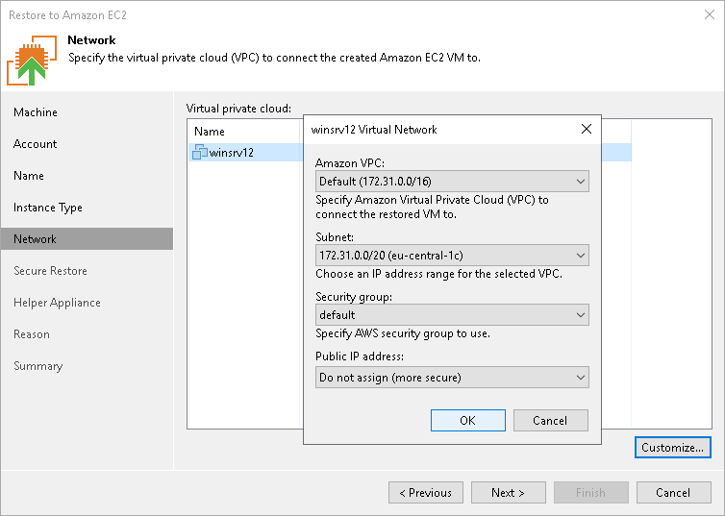Open the Security group dropdown
725x516 pixels.
pos(452,314)
